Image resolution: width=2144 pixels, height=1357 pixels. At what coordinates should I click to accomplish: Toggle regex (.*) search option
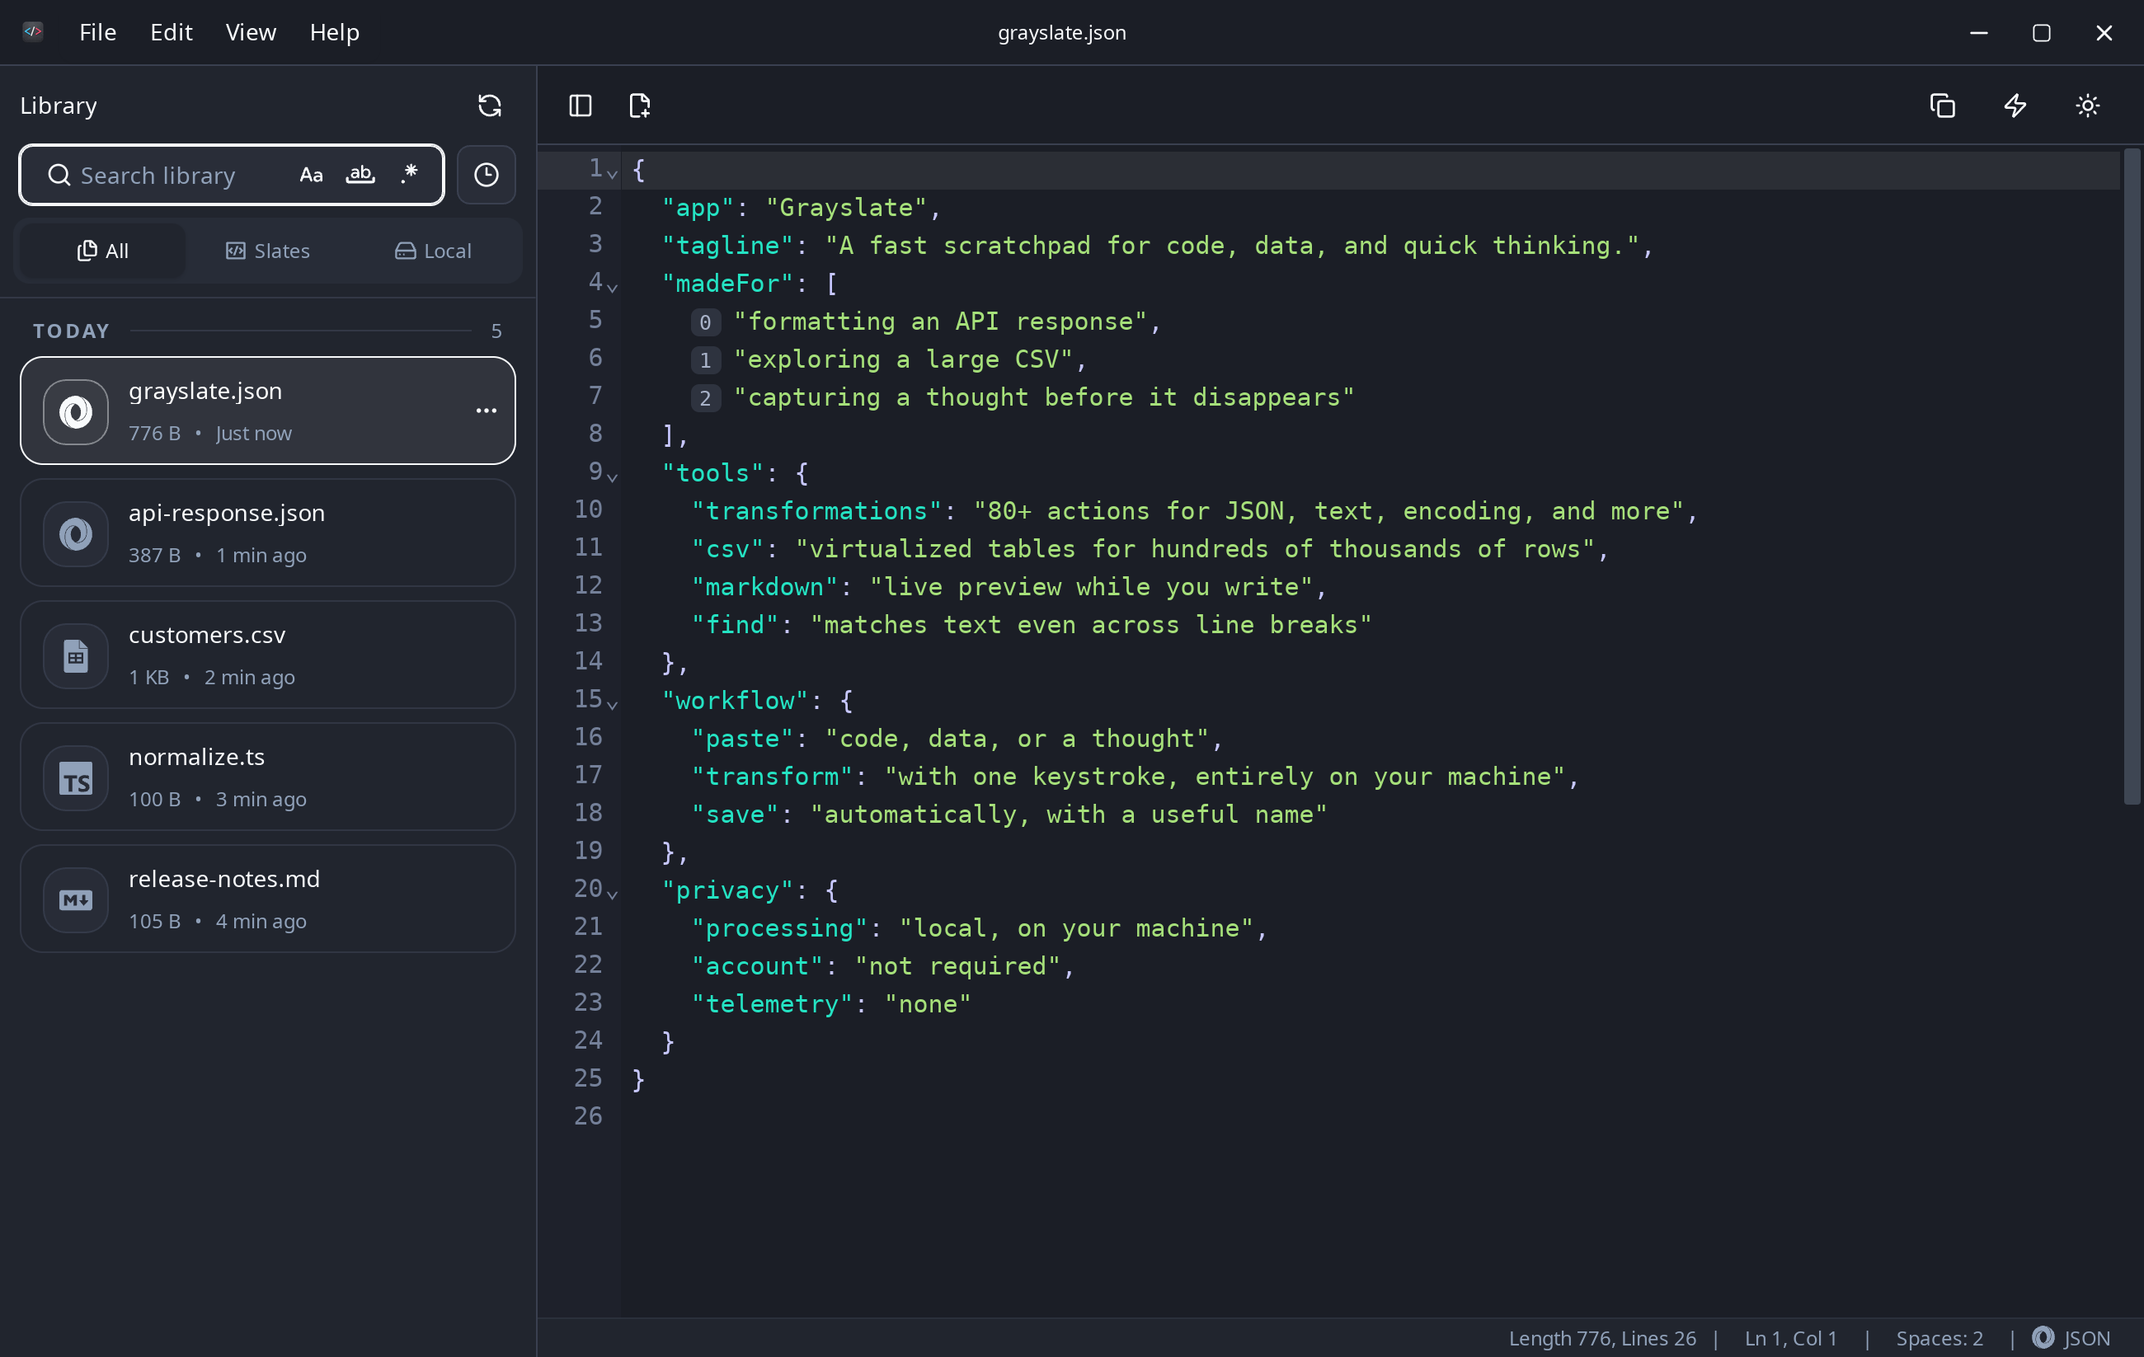click(x=409, y=175)
